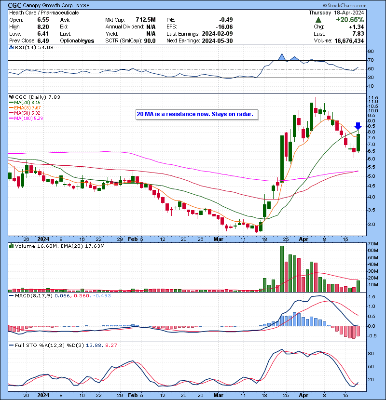Click the red MA(50) legend line swatch
This screenshot has width=386, height=400.
click(x=11, y=113)
